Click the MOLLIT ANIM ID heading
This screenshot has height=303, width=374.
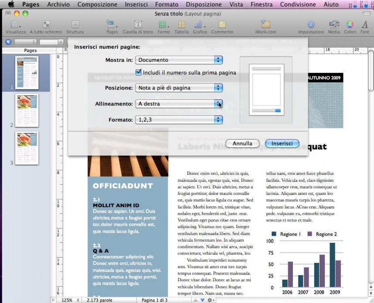(116, 205)
